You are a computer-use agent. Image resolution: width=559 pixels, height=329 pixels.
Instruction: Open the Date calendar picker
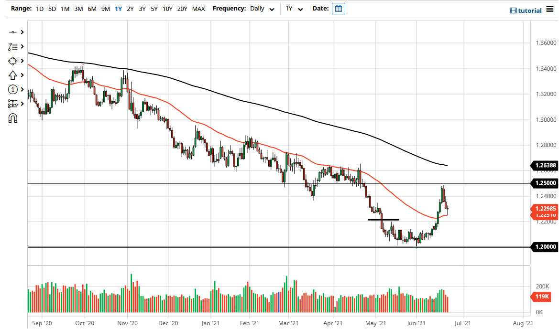338,8
